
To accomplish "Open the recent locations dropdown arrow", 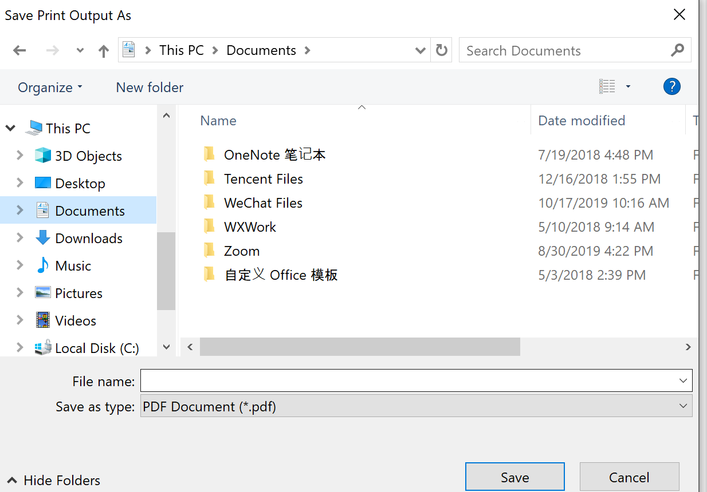I will pyautogui.click(x=80, y=51).
